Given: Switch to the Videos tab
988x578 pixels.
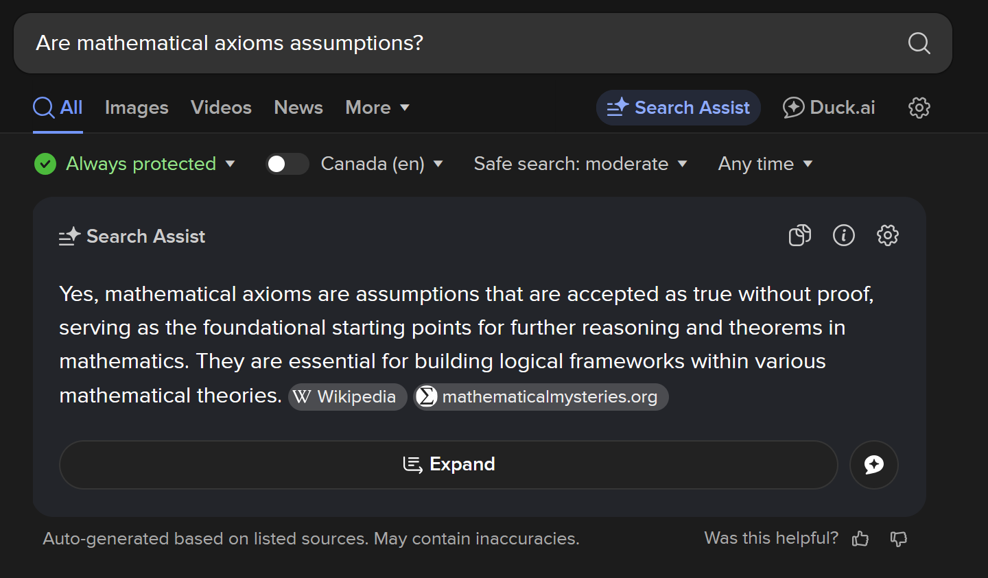Looking at the screenshot, I should click(221, 108).
